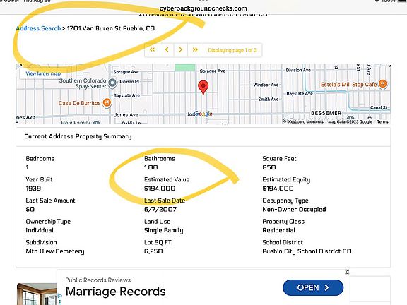Viewport: 407px width, 305px height.
Task: Click the Last Sale Date 6/7/2007 value
Action: [x=160, y=209]
